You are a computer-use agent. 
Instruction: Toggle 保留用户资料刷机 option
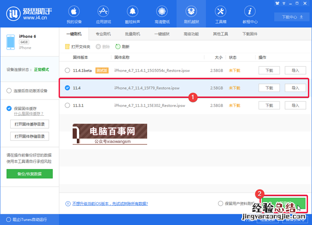click(x=220, y=204)
